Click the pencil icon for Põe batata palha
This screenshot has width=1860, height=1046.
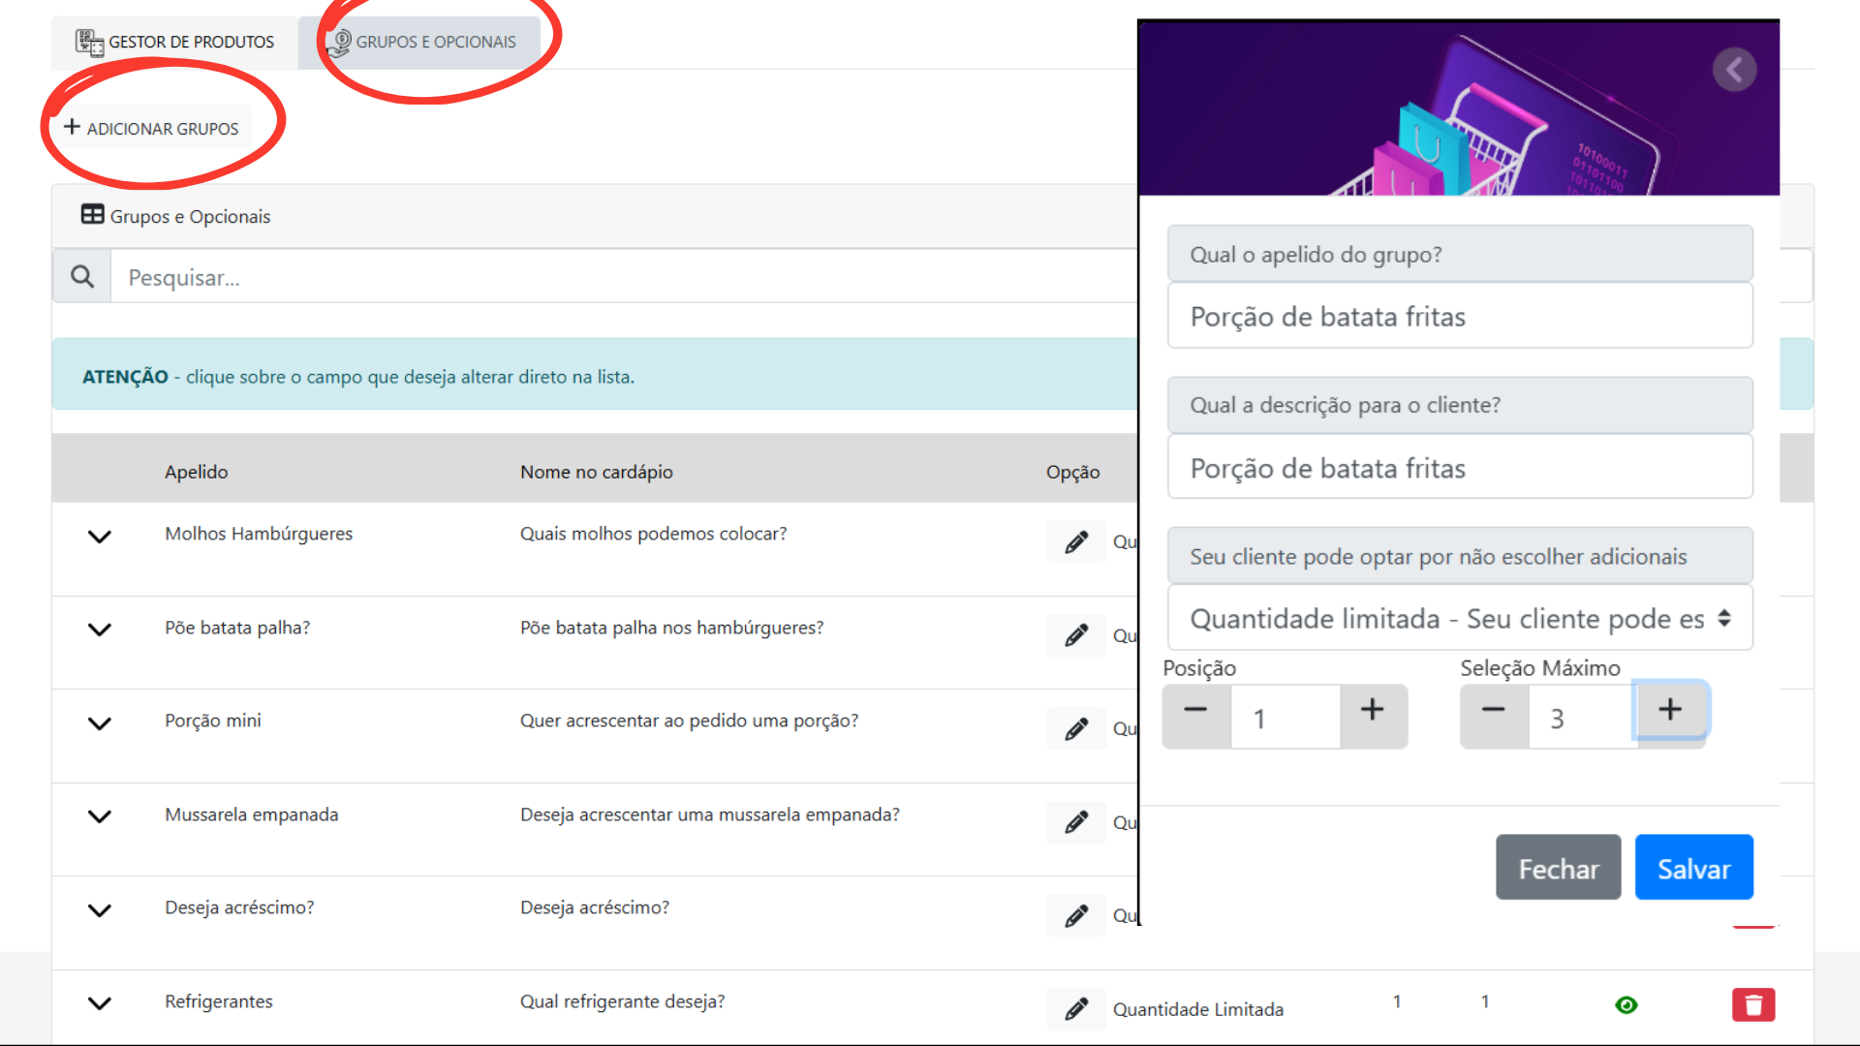pos(1075,636)
